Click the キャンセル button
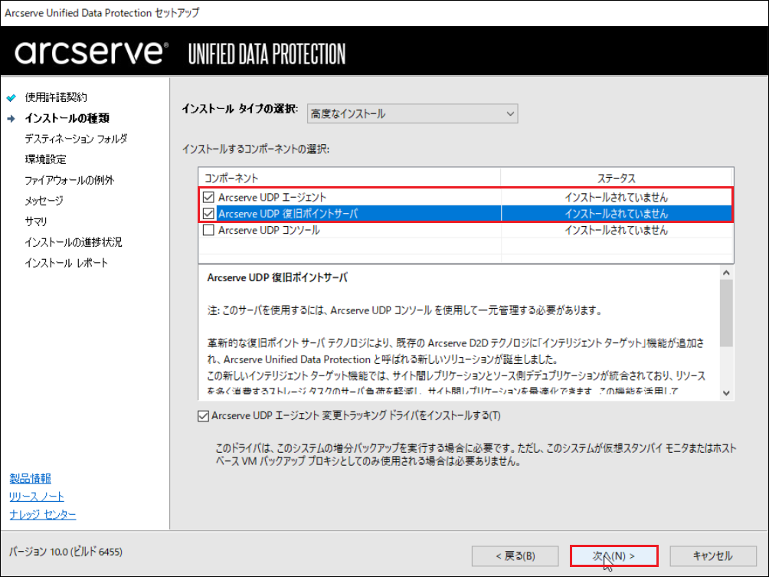The height and width of the screenshot is (577, 769). pos(712,556)
